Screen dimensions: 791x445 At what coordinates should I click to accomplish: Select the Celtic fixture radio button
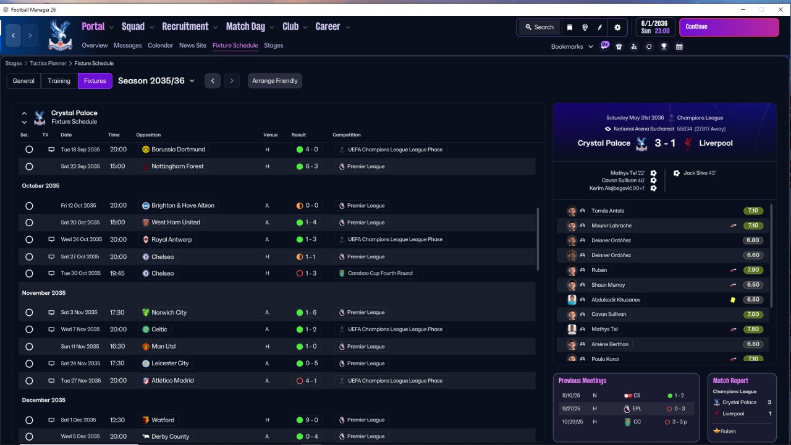click(x=29, y=329)
